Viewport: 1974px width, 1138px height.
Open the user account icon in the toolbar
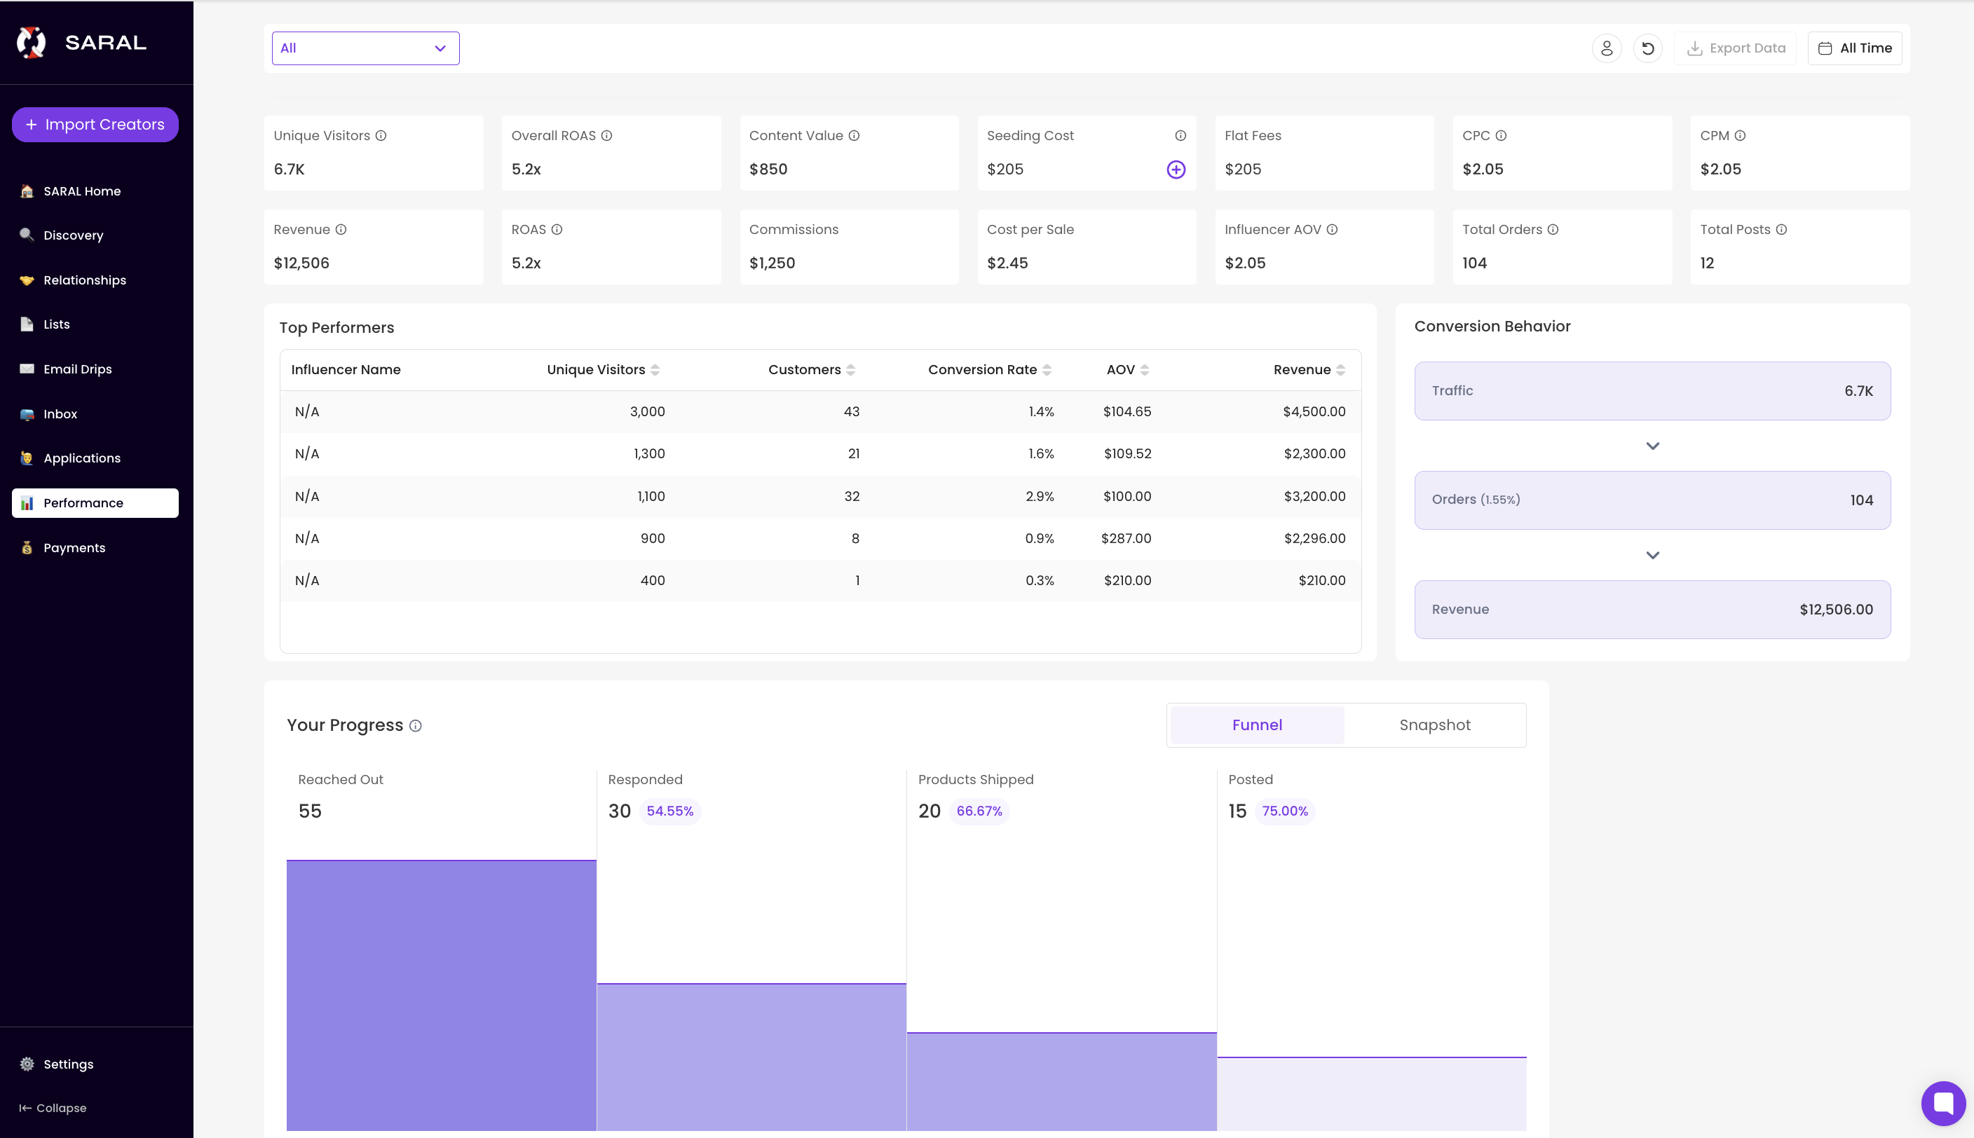click(1607, 48)
